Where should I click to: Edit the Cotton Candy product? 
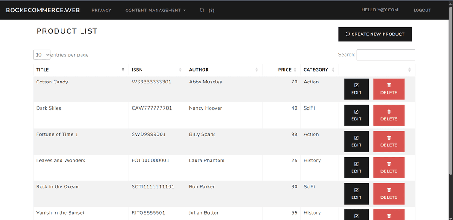(x=356, y=89)
